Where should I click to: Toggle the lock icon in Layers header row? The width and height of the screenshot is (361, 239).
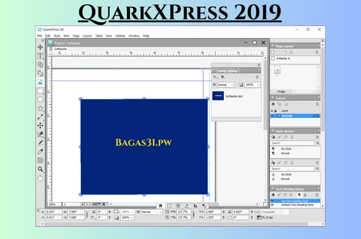pyautogui.click(x=276, y=111)
